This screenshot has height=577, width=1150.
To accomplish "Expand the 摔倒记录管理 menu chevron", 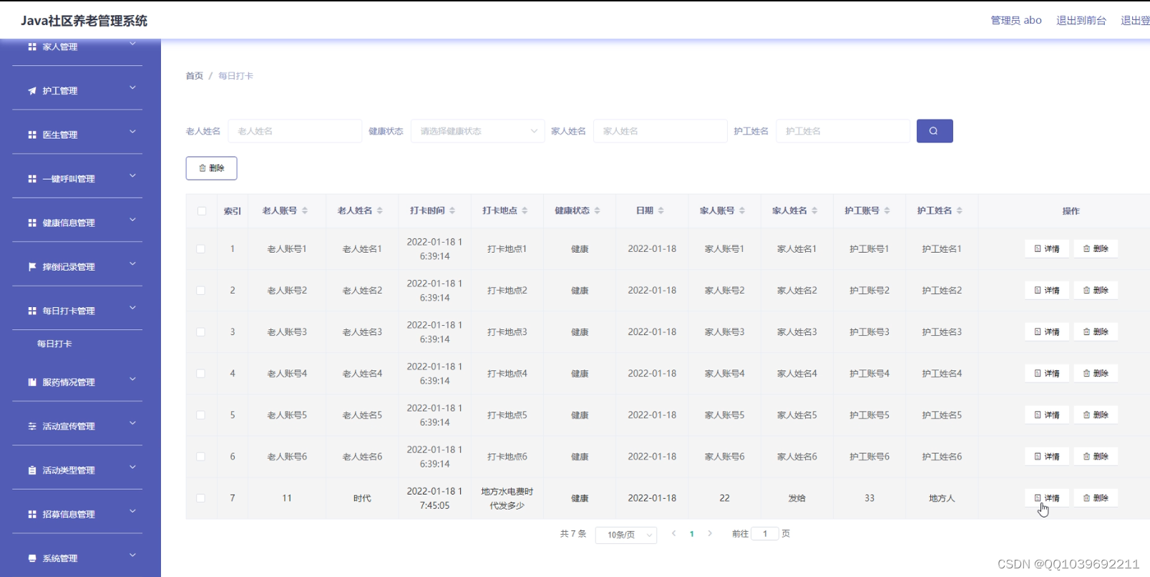I will 132,264.
